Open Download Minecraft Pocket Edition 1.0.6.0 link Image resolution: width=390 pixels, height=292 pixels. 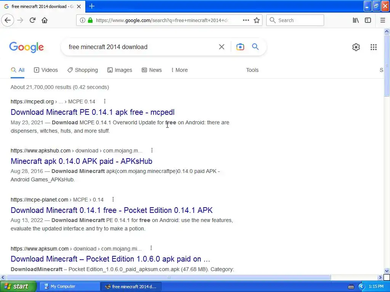pyautogui.click(x=110, y=259)
